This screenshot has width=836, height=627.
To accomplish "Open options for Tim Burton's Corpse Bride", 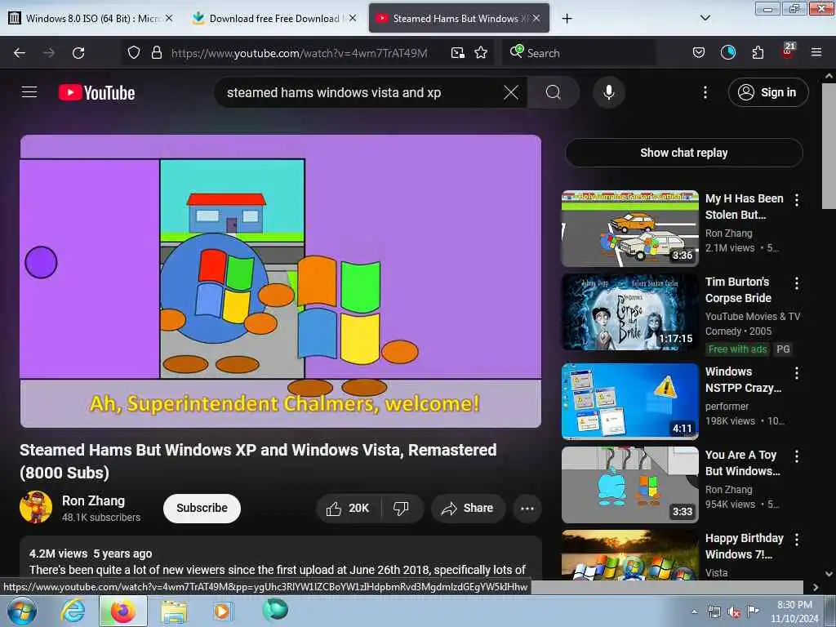I will click(797, 283).
